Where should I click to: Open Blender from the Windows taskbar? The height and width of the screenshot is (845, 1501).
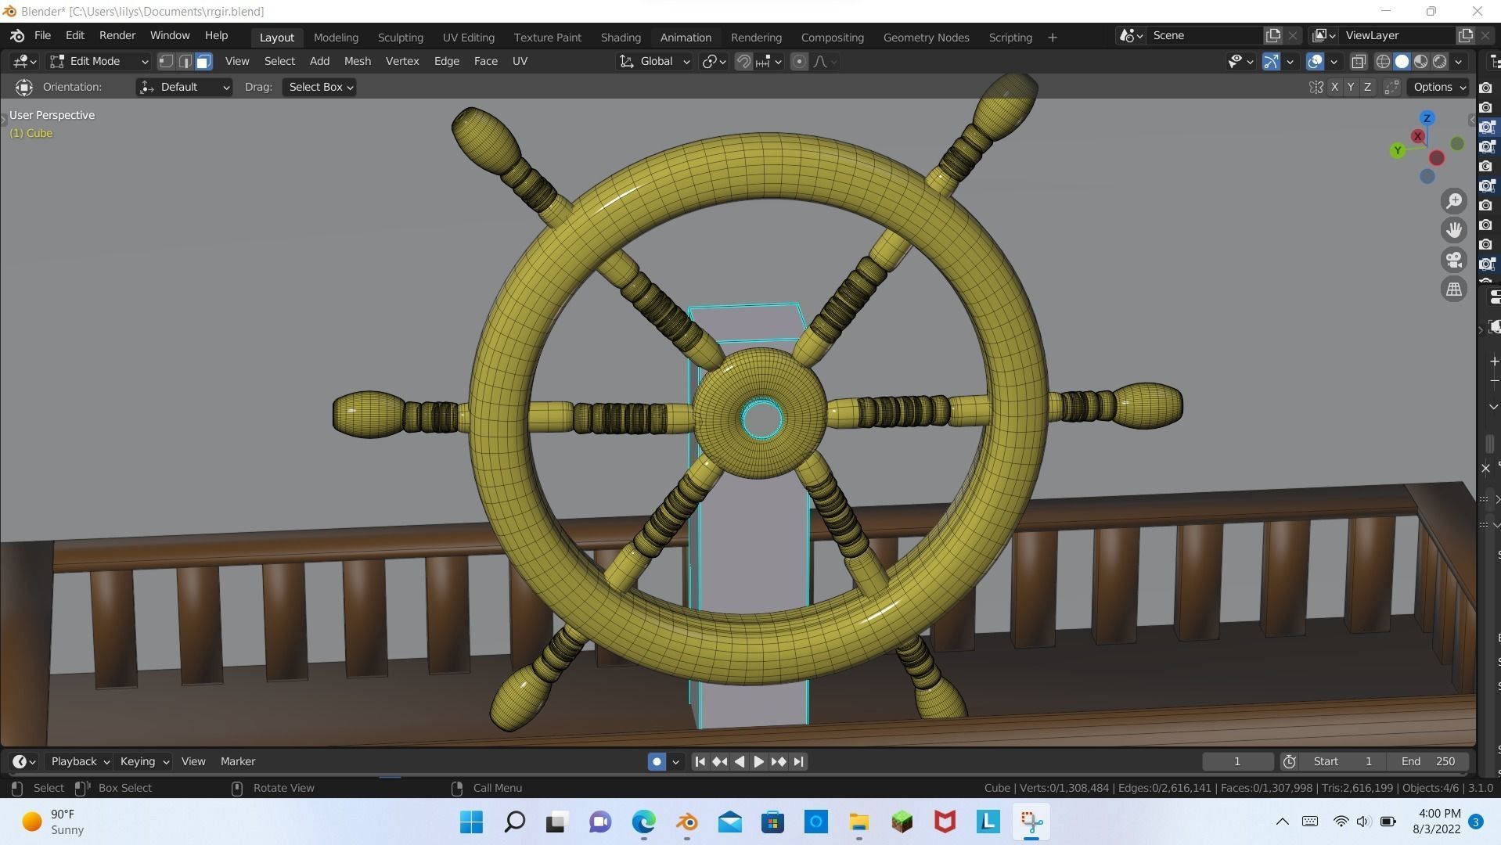(x=687, y=822)
